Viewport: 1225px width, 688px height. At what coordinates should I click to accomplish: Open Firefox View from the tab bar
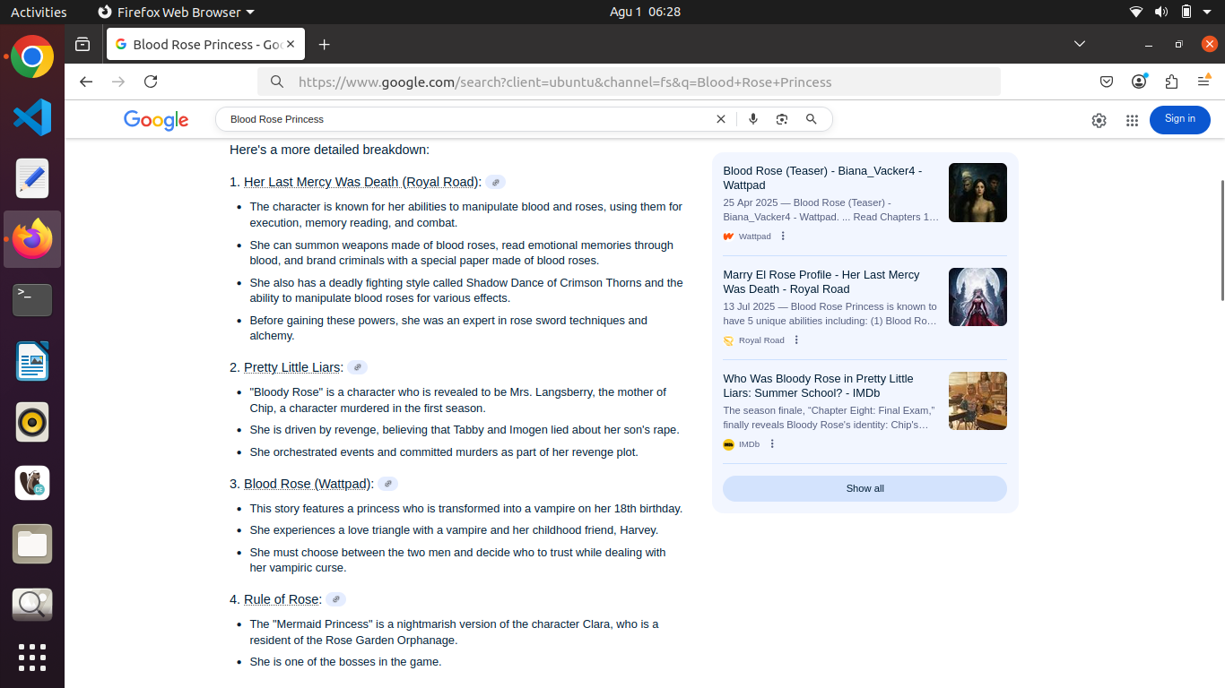click(x=83, y=44)
